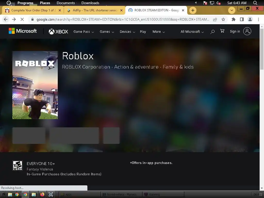The height and width of the screenshot is (198, 264).
Task: Click the EVERYONE 10+ rating text
Action: click(x=41, y=164)
